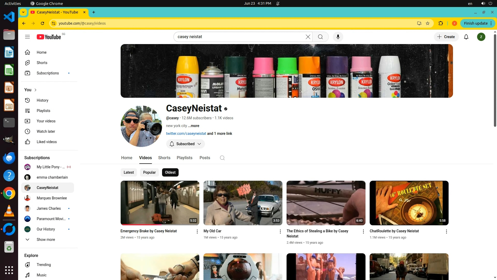Open Watch later in the sidebar
Image resolution: width=497 pixels, height=280 pixels.
[x=46, y=131]
